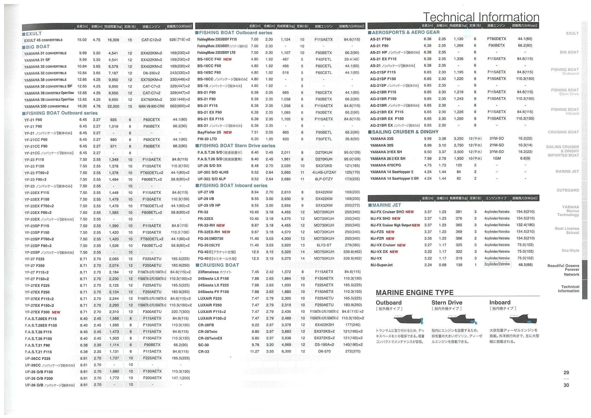The image size is (591, 418).
Task: Select the OUTBOARD index tab
Action: pos(568,190)
